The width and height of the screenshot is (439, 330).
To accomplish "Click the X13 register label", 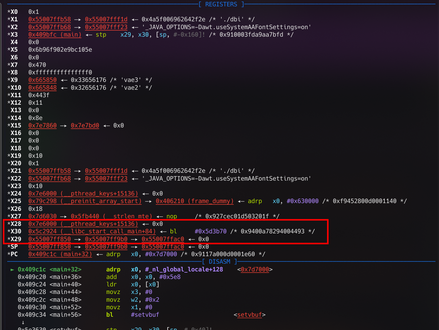I will tap(16, 110).
